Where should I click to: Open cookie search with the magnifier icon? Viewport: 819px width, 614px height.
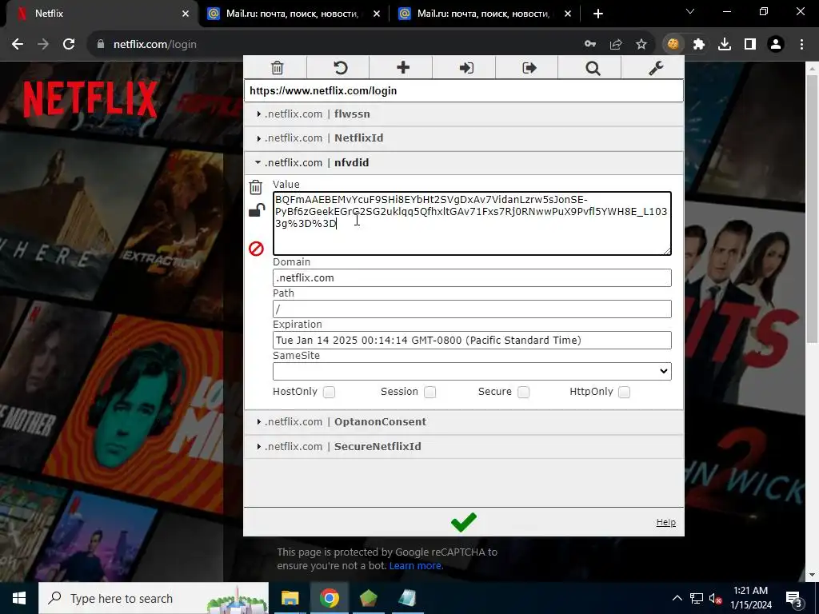coord(593,69)
